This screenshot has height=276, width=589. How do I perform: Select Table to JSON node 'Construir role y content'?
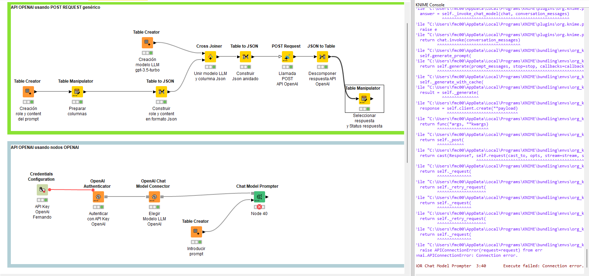pos(161,92)
